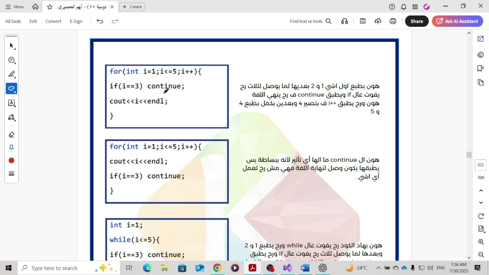Open the Windows notification center
Image resolution: width=489 pixels, height=275 pixels.
(x=478, y=268)
